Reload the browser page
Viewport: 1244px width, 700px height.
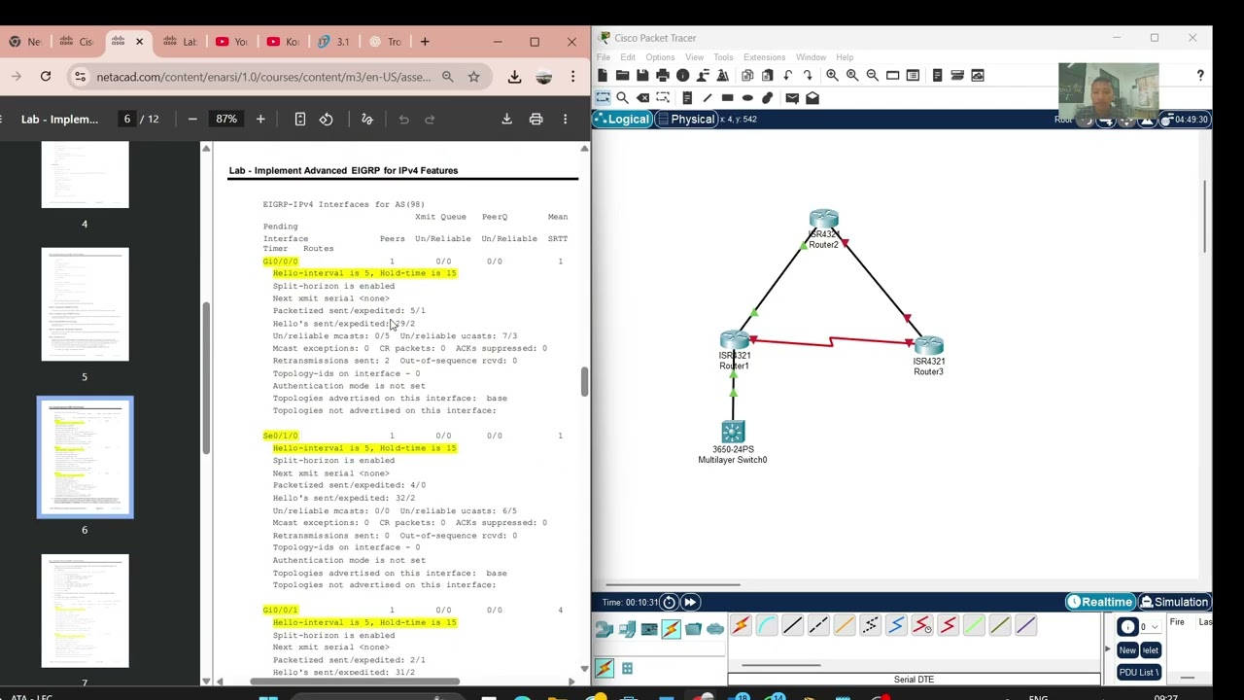46,76
